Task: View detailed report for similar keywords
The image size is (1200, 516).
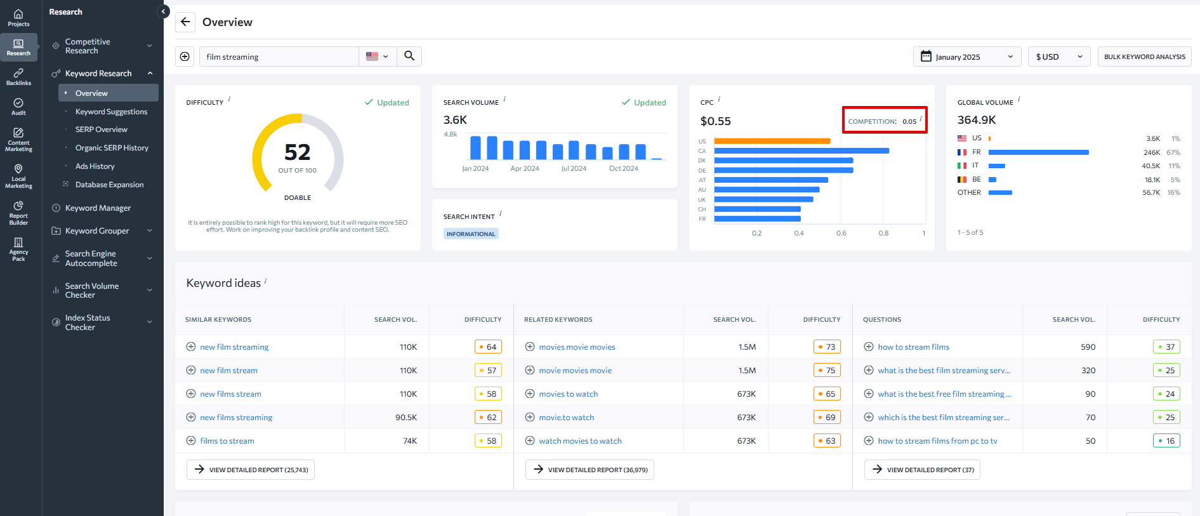Action: [x=251, y=470]
